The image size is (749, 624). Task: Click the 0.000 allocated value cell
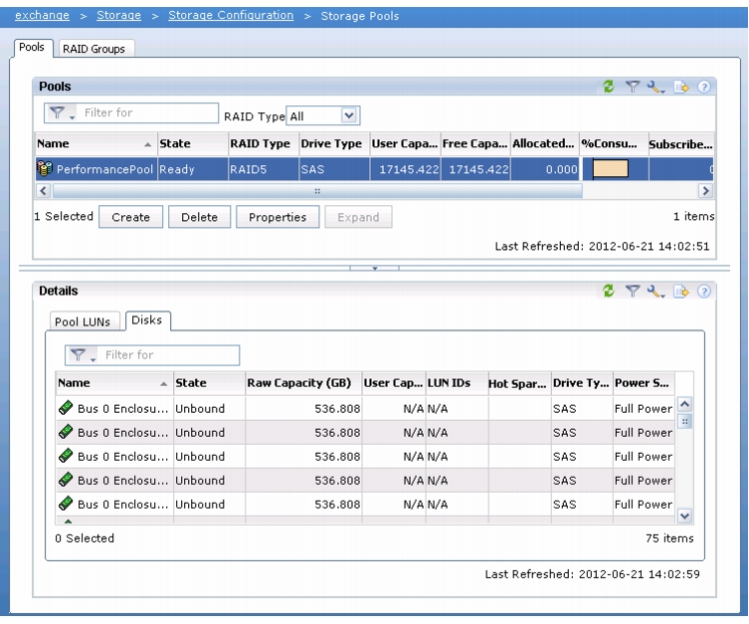point(544,169)
